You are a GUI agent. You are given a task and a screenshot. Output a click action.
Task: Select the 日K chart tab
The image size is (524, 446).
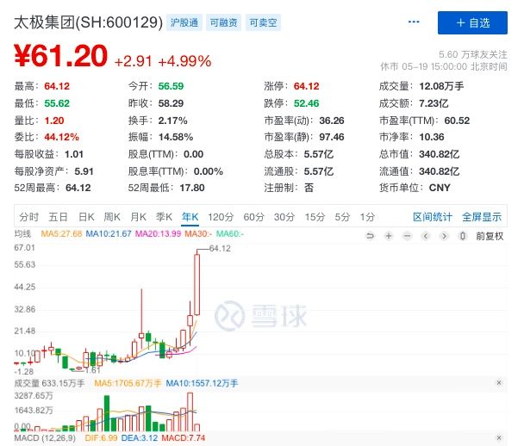(86, 217)
